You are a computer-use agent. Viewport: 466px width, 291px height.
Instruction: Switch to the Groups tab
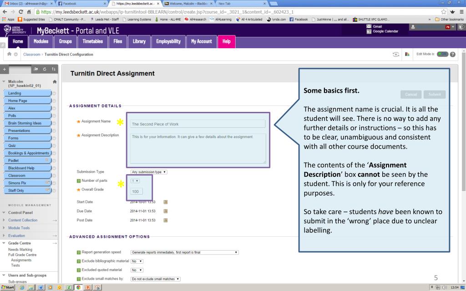tap(66, 41)
